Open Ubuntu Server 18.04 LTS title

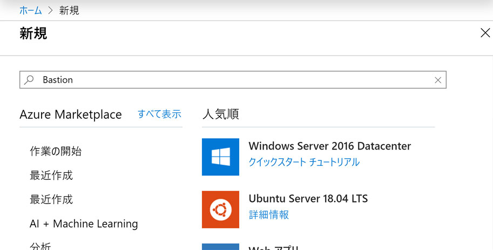click(308, 198)
